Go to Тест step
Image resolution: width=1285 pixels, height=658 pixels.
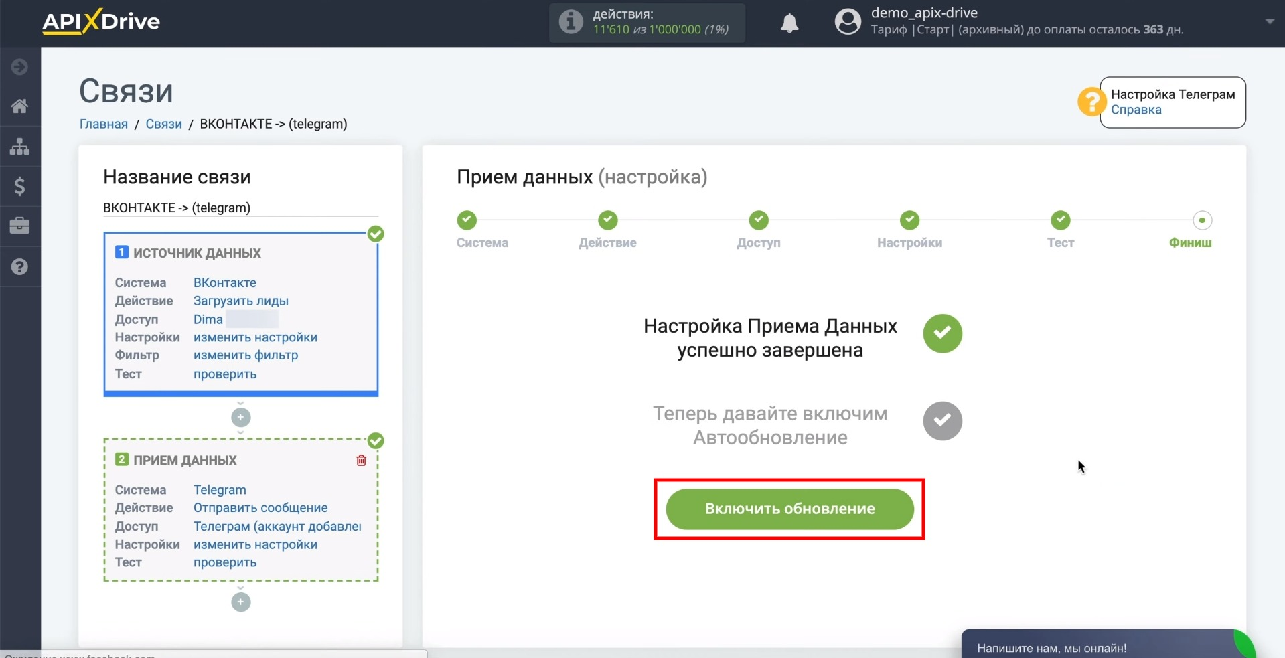1061,220
